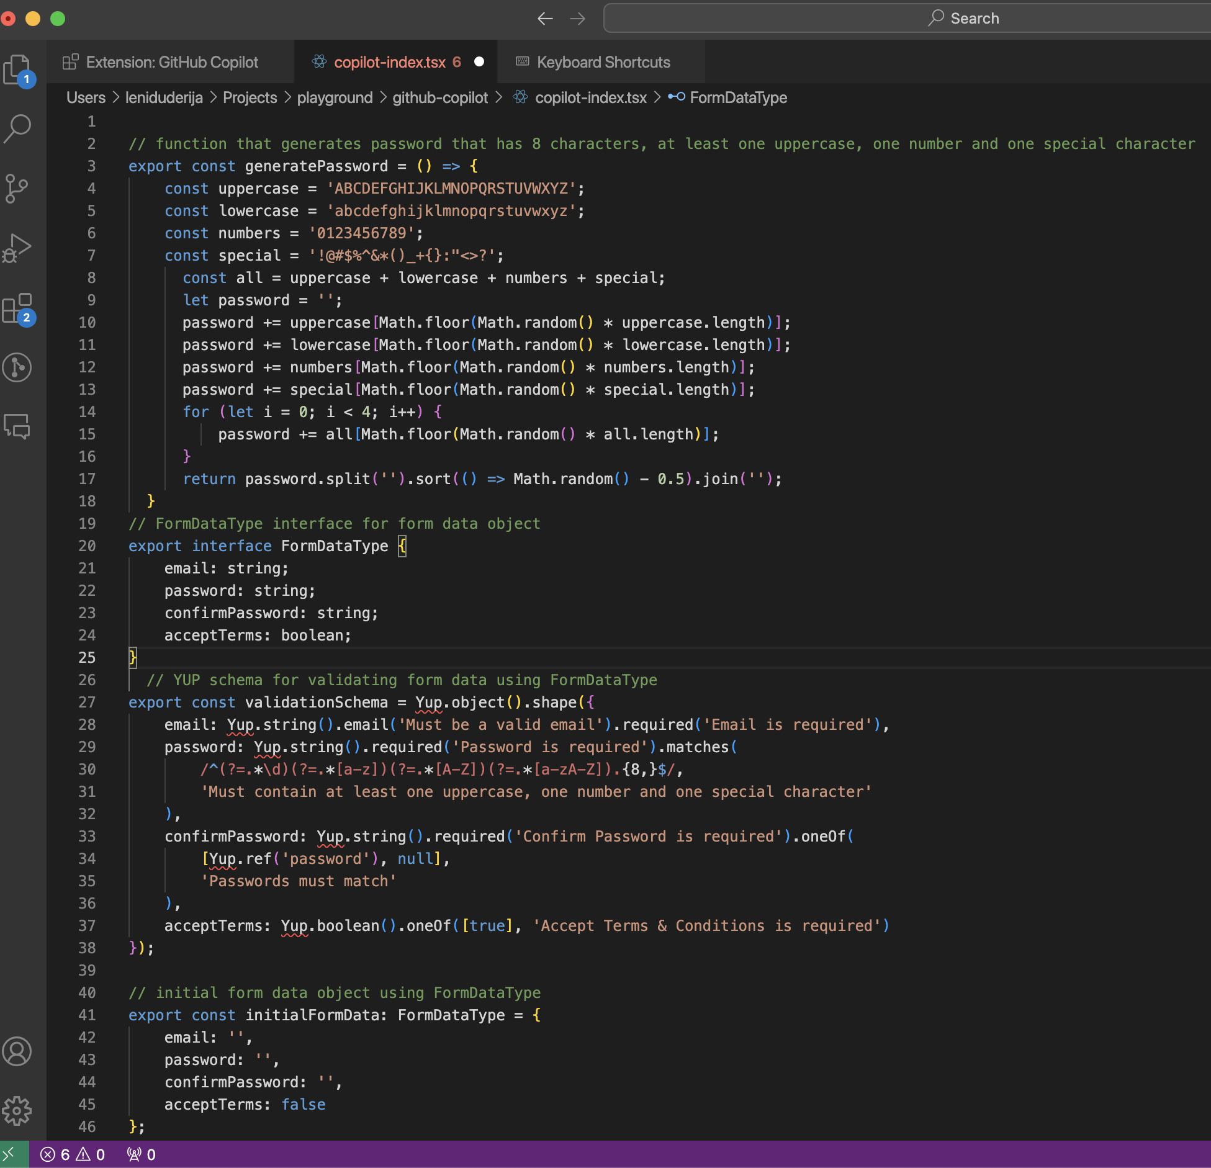Viewport: 1211px width, 1168px height.
Task: Navigate forward using the forward arrow
Action: [577, 19]
